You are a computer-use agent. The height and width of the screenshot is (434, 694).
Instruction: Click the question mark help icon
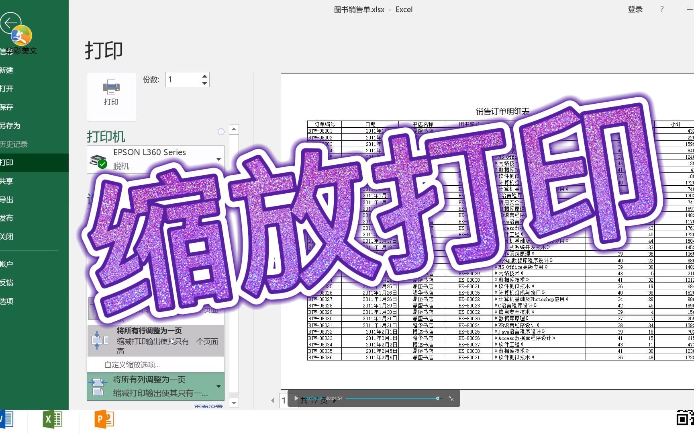(662, 9)
